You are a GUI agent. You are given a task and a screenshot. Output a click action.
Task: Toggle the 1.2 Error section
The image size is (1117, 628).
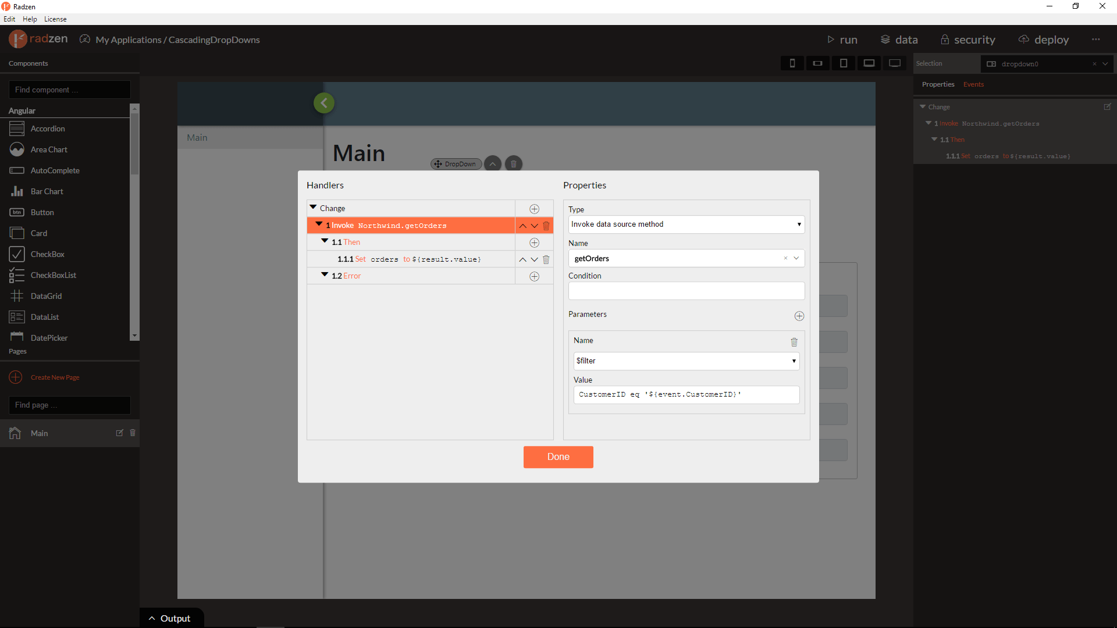coord(325,275)
